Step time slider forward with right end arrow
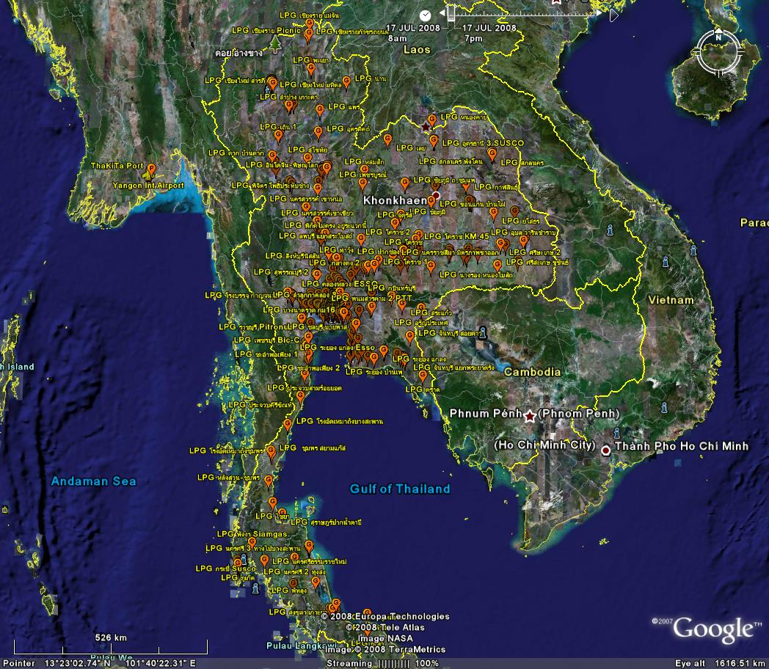The height and width of the screenshot is (669, 769). point(614,13)
